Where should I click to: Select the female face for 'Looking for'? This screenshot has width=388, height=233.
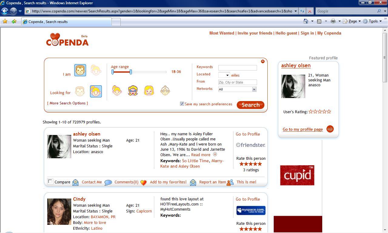[96, 91]
